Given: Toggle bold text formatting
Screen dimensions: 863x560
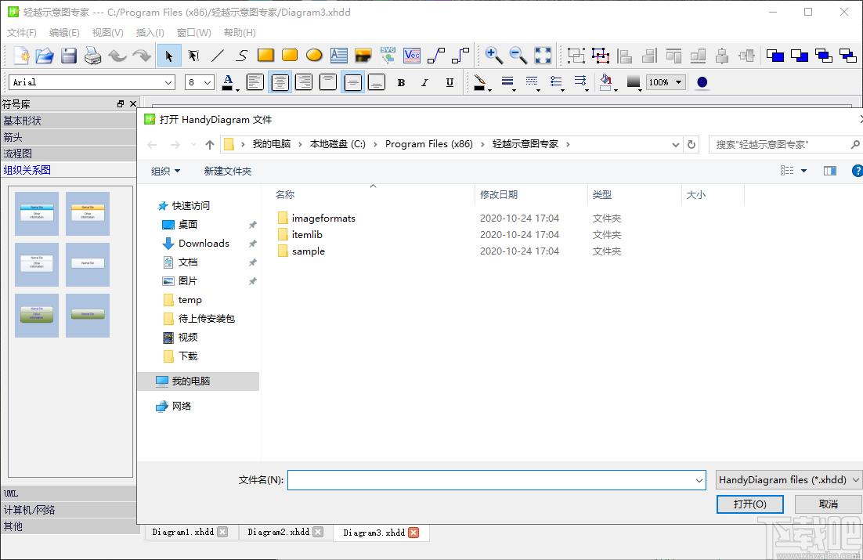Looking at the screenshot, I should 401,82.
